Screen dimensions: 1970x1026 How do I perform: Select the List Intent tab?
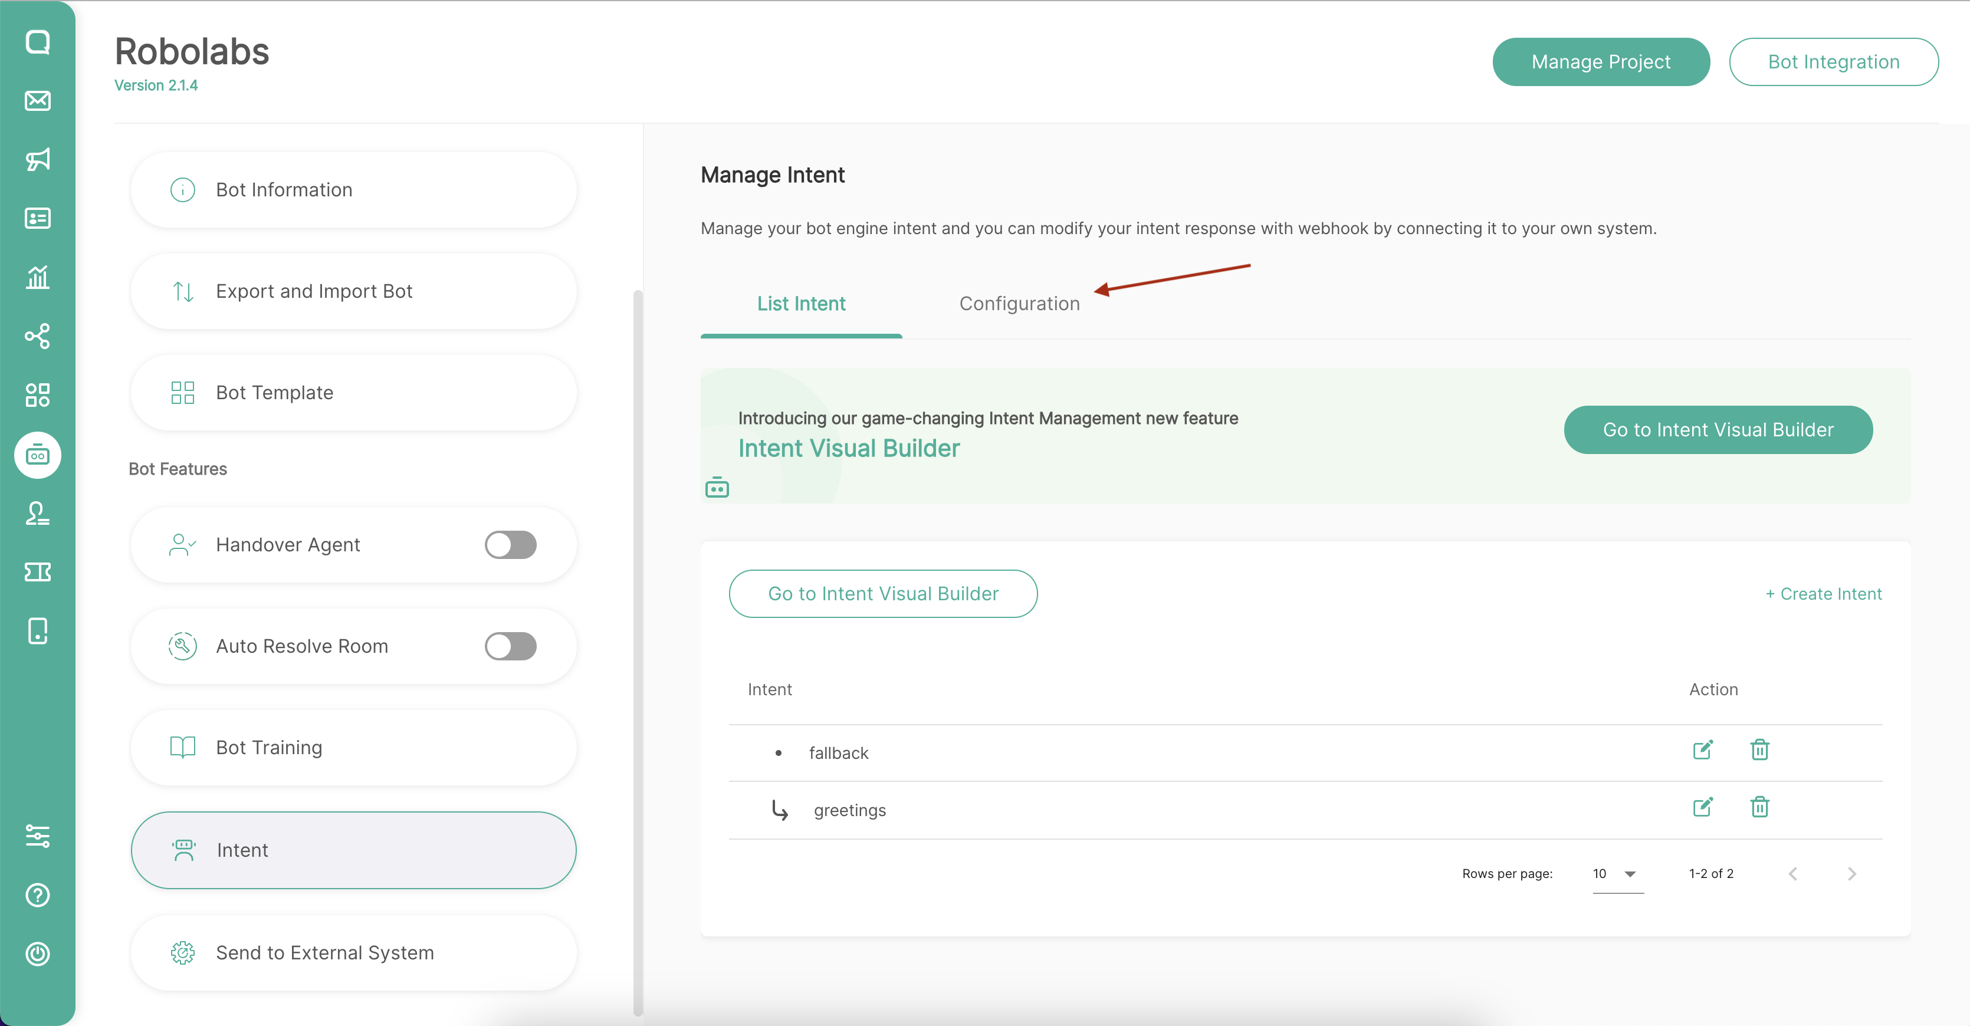[x=801, y=304]
